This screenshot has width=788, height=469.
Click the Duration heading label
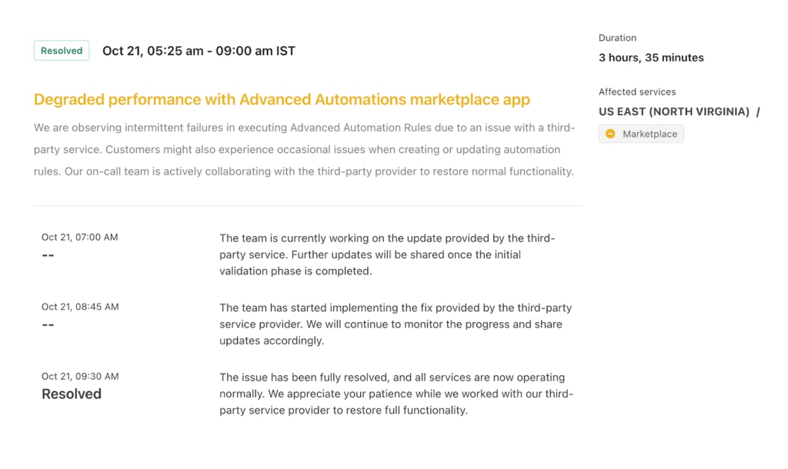tap(617, 38)
